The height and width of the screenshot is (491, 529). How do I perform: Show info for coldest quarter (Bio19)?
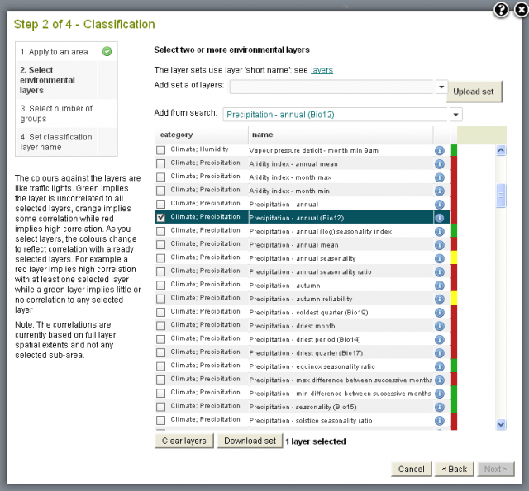pos(439,313)
